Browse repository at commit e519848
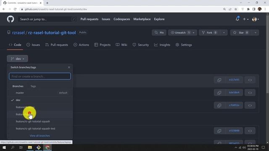The width and height of the screenshot is (269, 151). 250,131
